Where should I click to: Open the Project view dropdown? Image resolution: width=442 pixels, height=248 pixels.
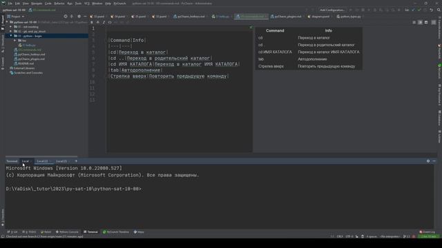pos(16,17)
